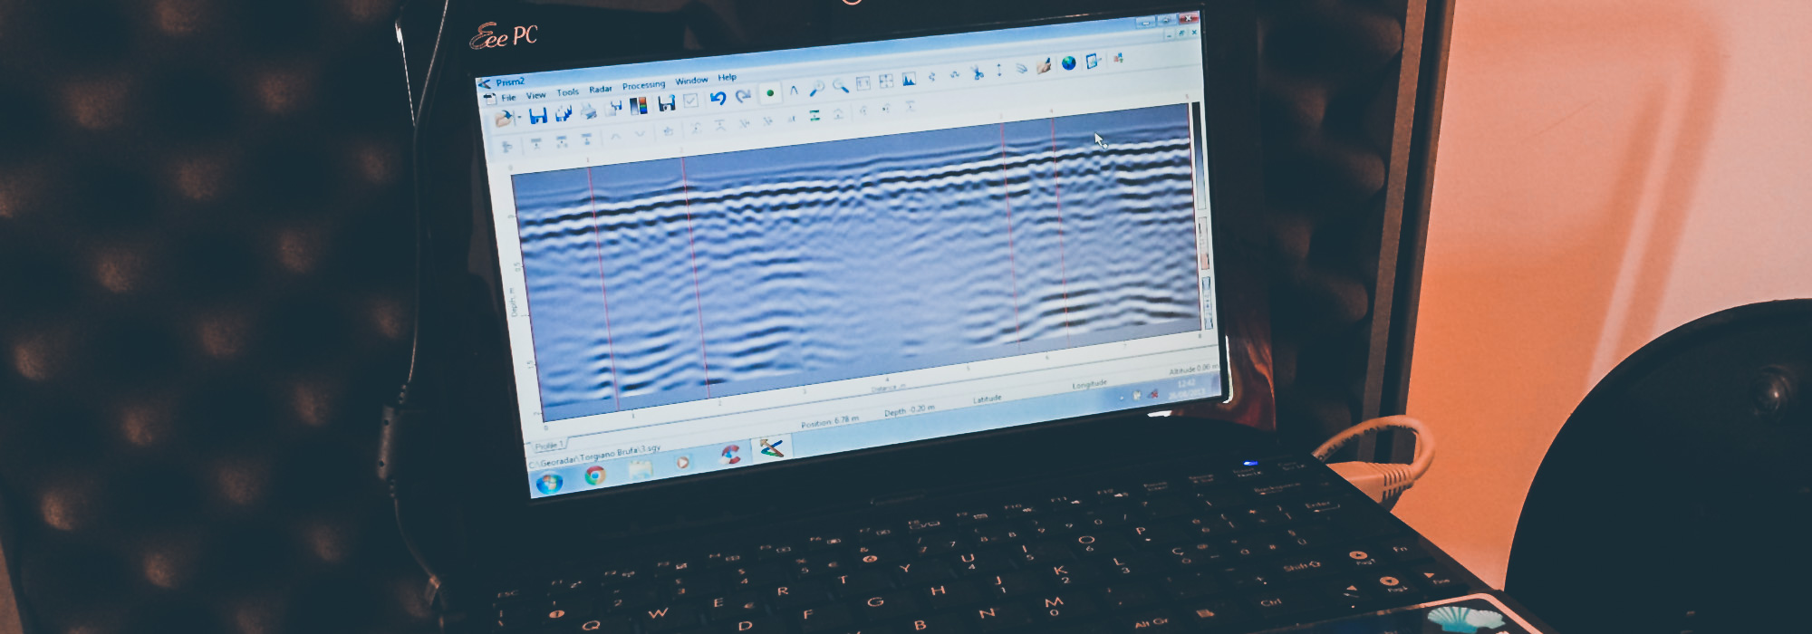1812x634 pixels.
Task: Click the paintbrush icon beside the globe
Action: tap(1045, 65)
